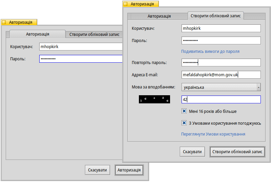Toggle the Мені 16 років або більше checkbox
This screenshot has height=183, width=271.
[x=184, y=111]
